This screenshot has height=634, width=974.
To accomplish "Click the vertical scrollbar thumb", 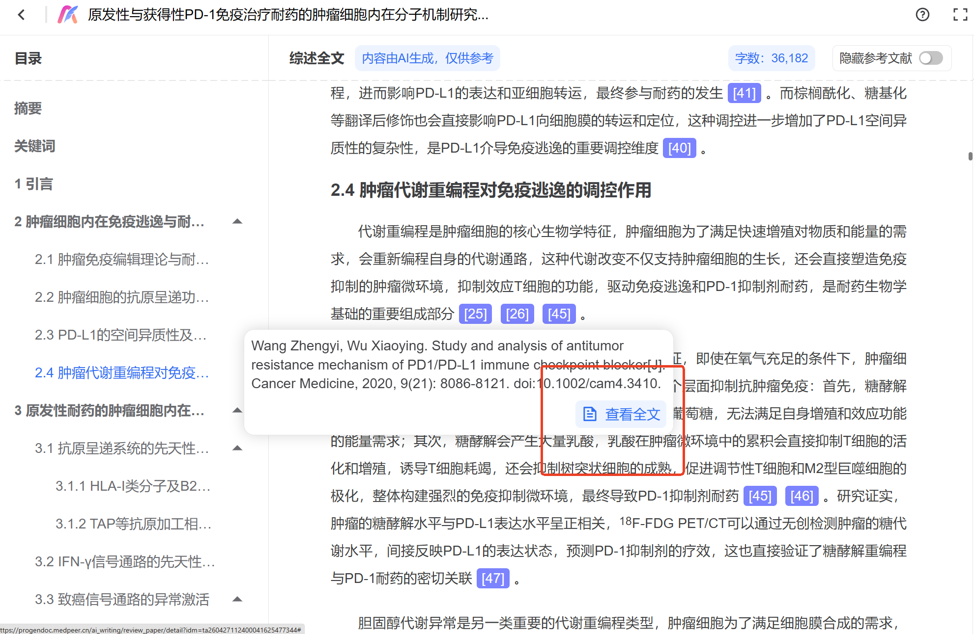I will (970, 156).
